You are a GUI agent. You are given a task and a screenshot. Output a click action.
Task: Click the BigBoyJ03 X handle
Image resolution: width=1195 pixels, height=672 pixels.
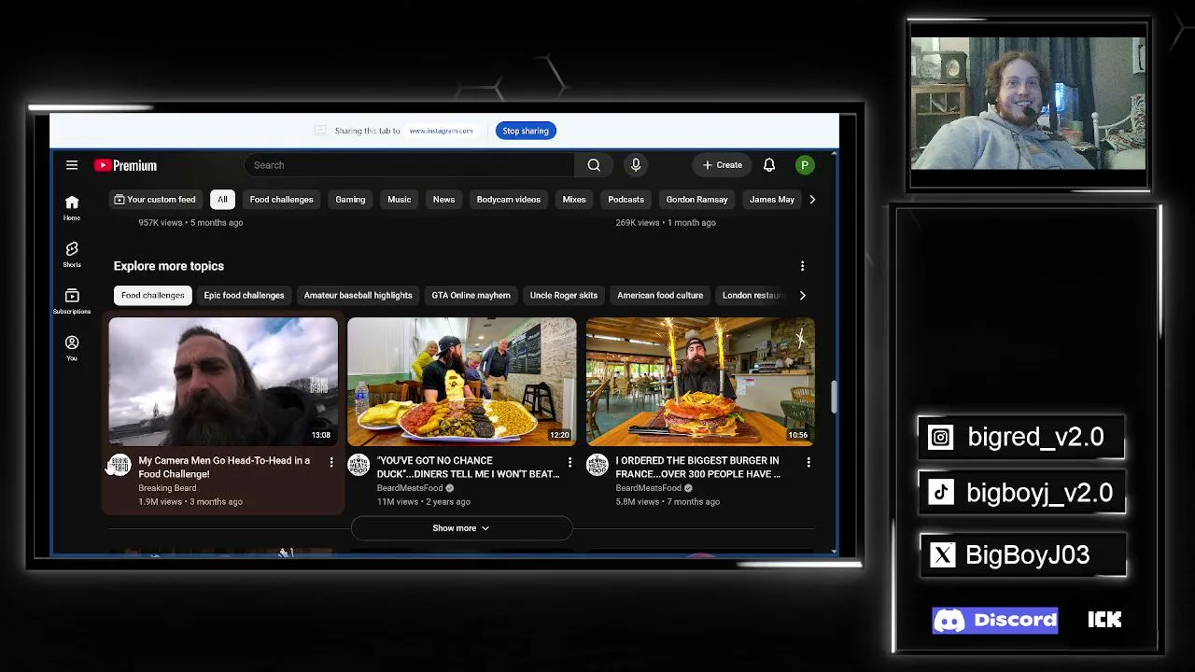pyautogui.click(x=1028, y=555)
